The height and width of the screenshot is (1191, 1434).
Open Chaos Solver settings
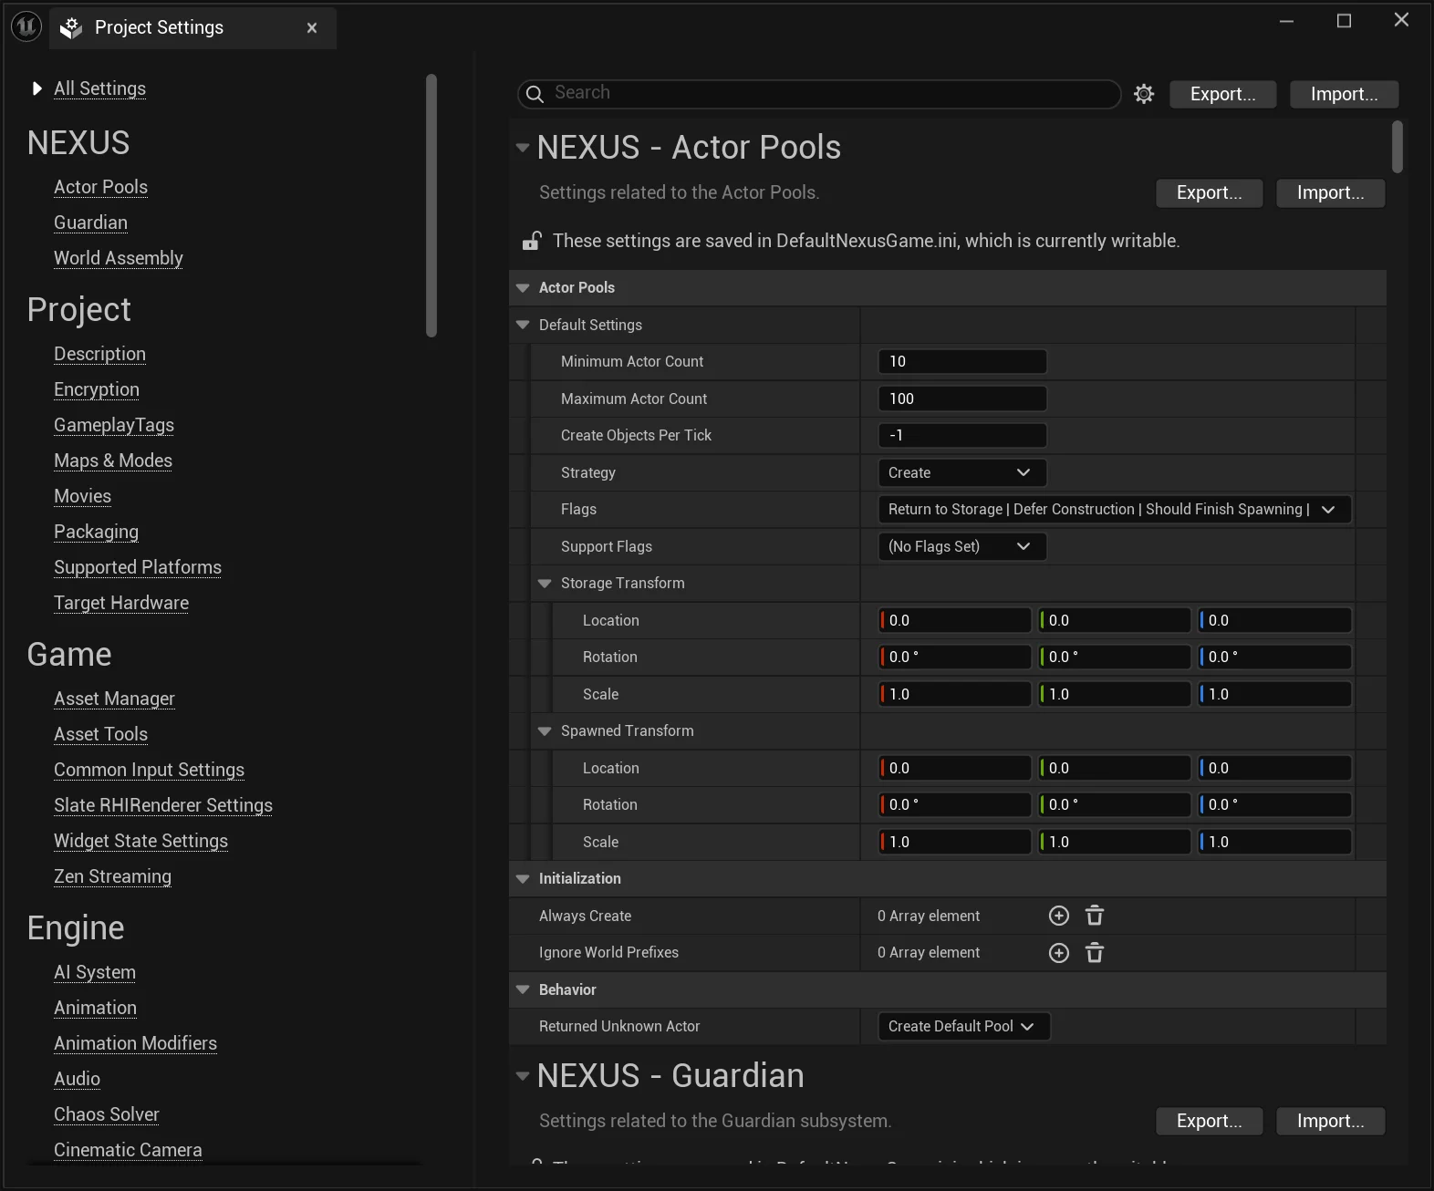[107, 1114]
